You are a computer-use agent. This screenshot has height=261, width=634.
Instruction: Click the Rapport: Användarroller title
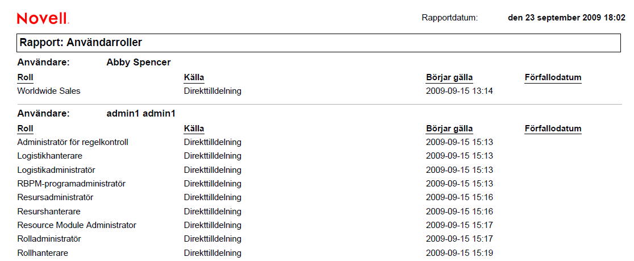tap(81, 42)
